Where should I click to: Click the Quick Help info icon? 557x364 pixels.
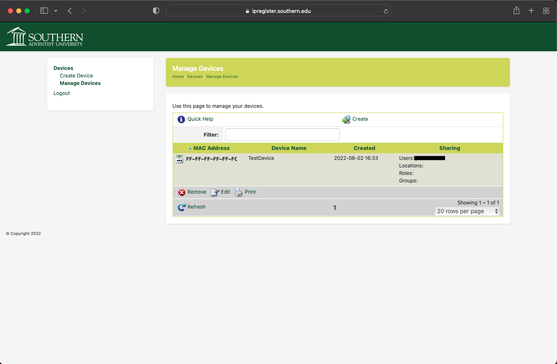coord(181,120)
